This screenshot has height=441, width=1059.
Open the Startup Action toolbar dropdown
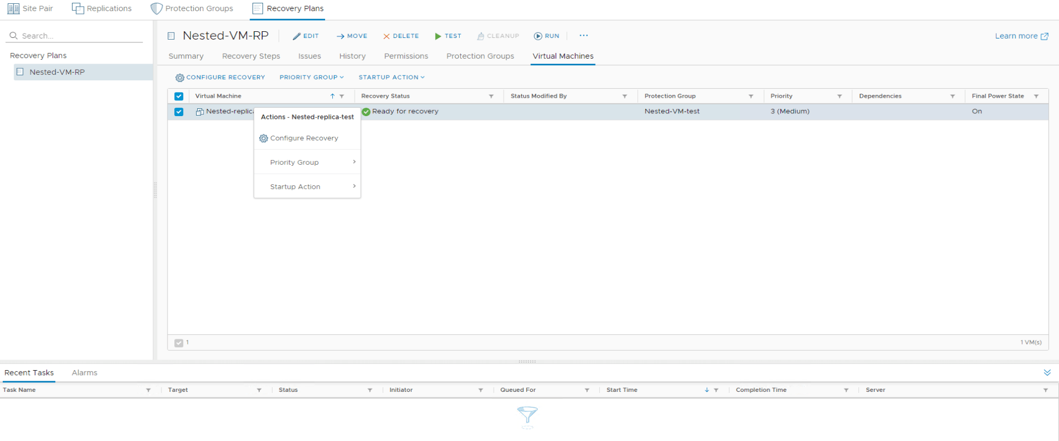391,78
